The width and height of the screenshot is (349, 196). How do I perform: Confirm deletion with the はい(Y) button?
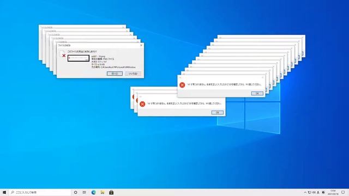115,73
